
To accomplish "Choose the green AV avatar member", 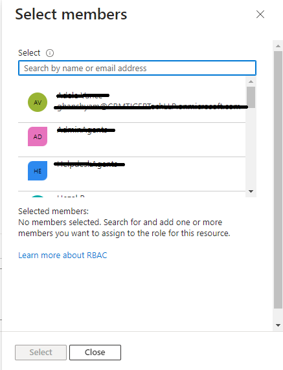I will point(38,102).
